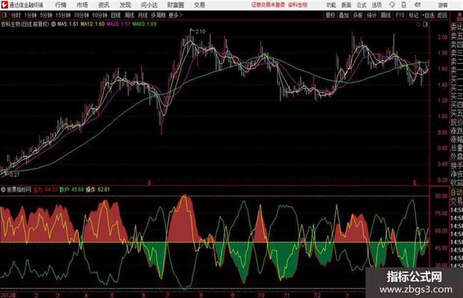The width and height of the screenshot is (463, 298).
Task: Click the MA20: 1.57 moving average label
Action: [119, 24]
